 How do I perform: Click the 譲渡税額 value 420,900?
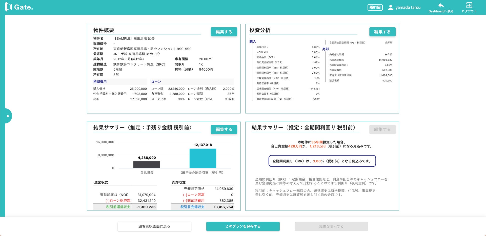click(x=387, y=81)
